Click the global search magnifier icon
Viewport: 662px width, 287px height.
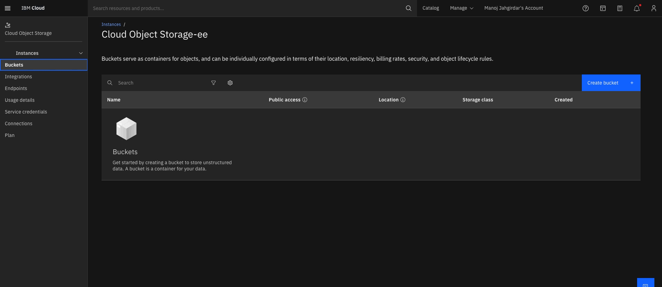[408, 8]
